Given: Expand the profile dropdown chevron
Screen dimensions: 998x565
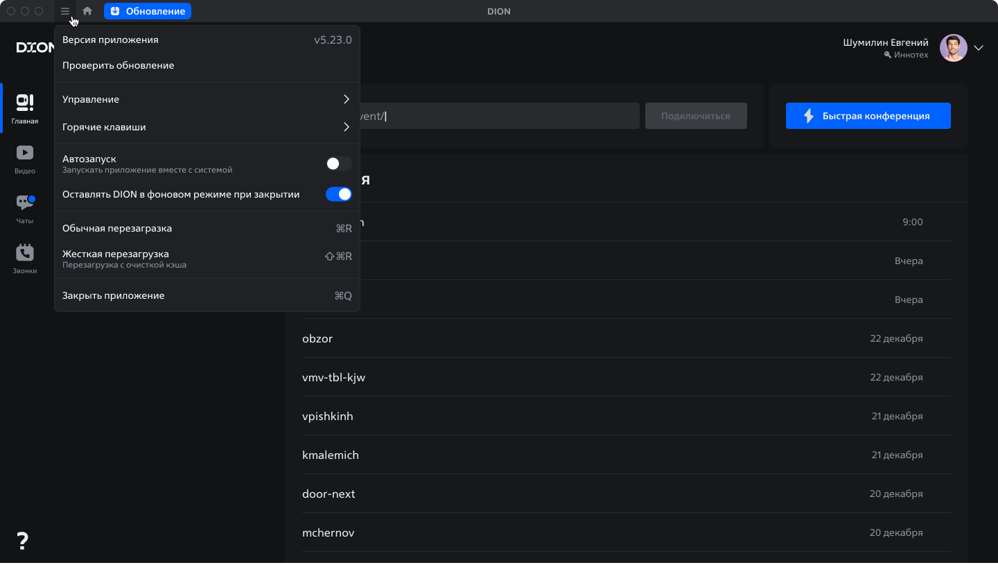Looking at the screenshot, I should 979,48.
